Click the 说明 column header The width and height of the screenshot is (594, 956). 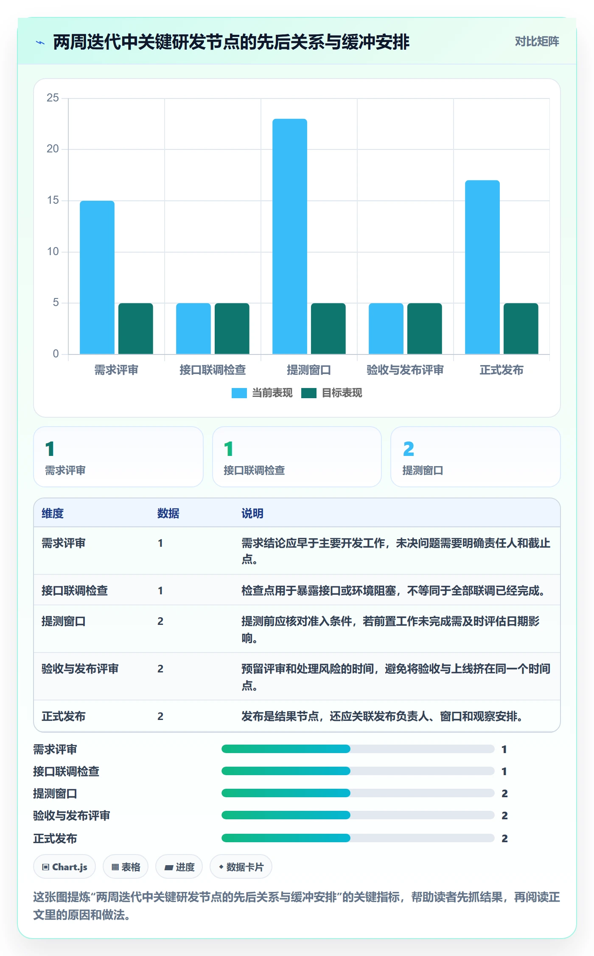[x=252, y=513]
